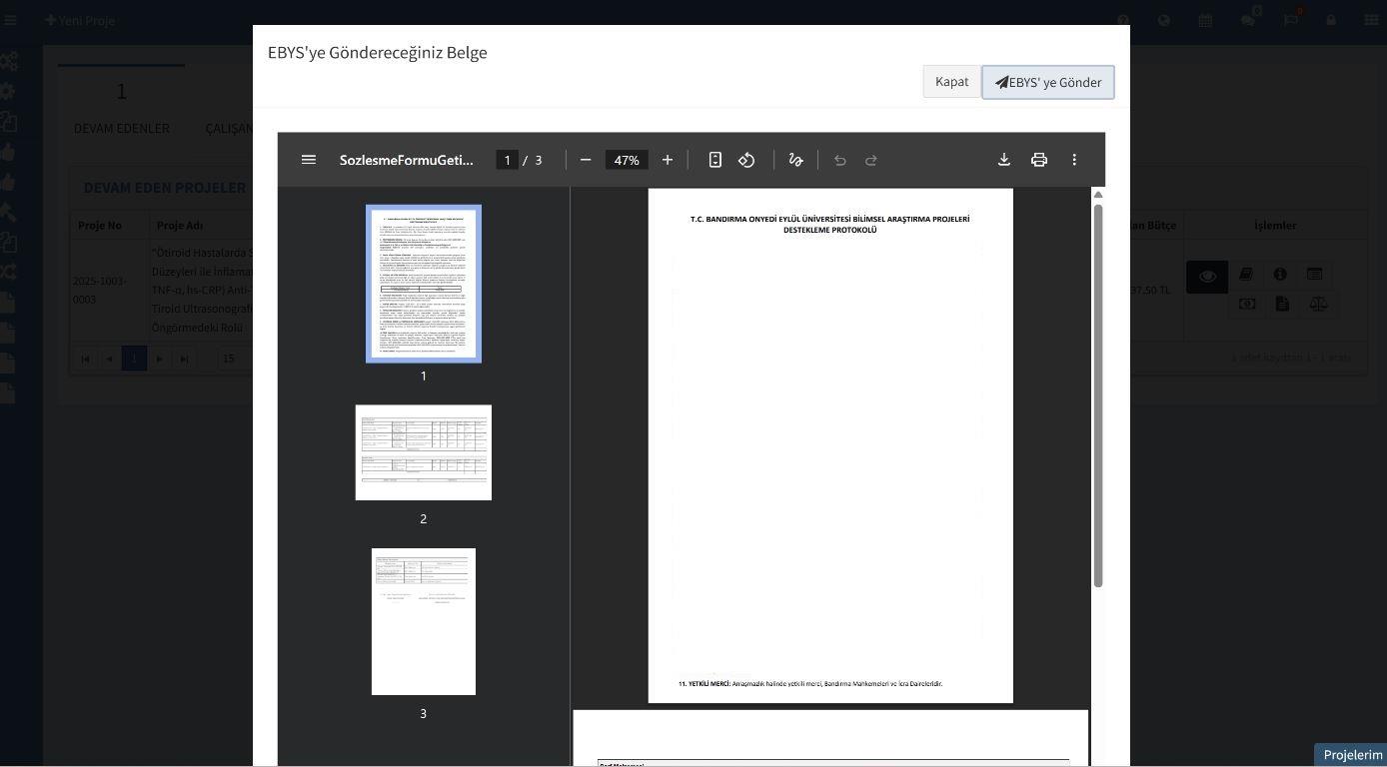Open the PDF more actions menu
Screen dimensions: 1387x767
pos(1074,160)
